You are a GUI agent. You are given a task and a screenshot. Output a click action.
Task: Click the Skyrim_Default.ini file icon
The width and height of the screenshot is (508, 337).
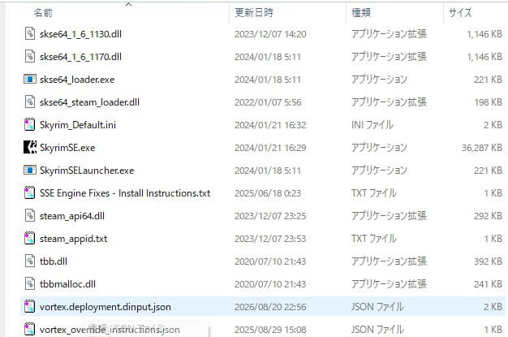click(30, 124)
